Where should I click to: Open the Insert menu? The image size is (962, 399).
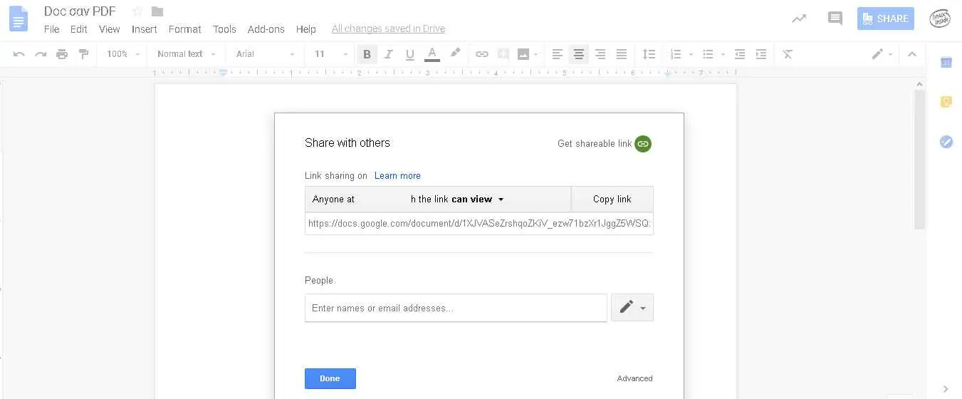point(145,29)
